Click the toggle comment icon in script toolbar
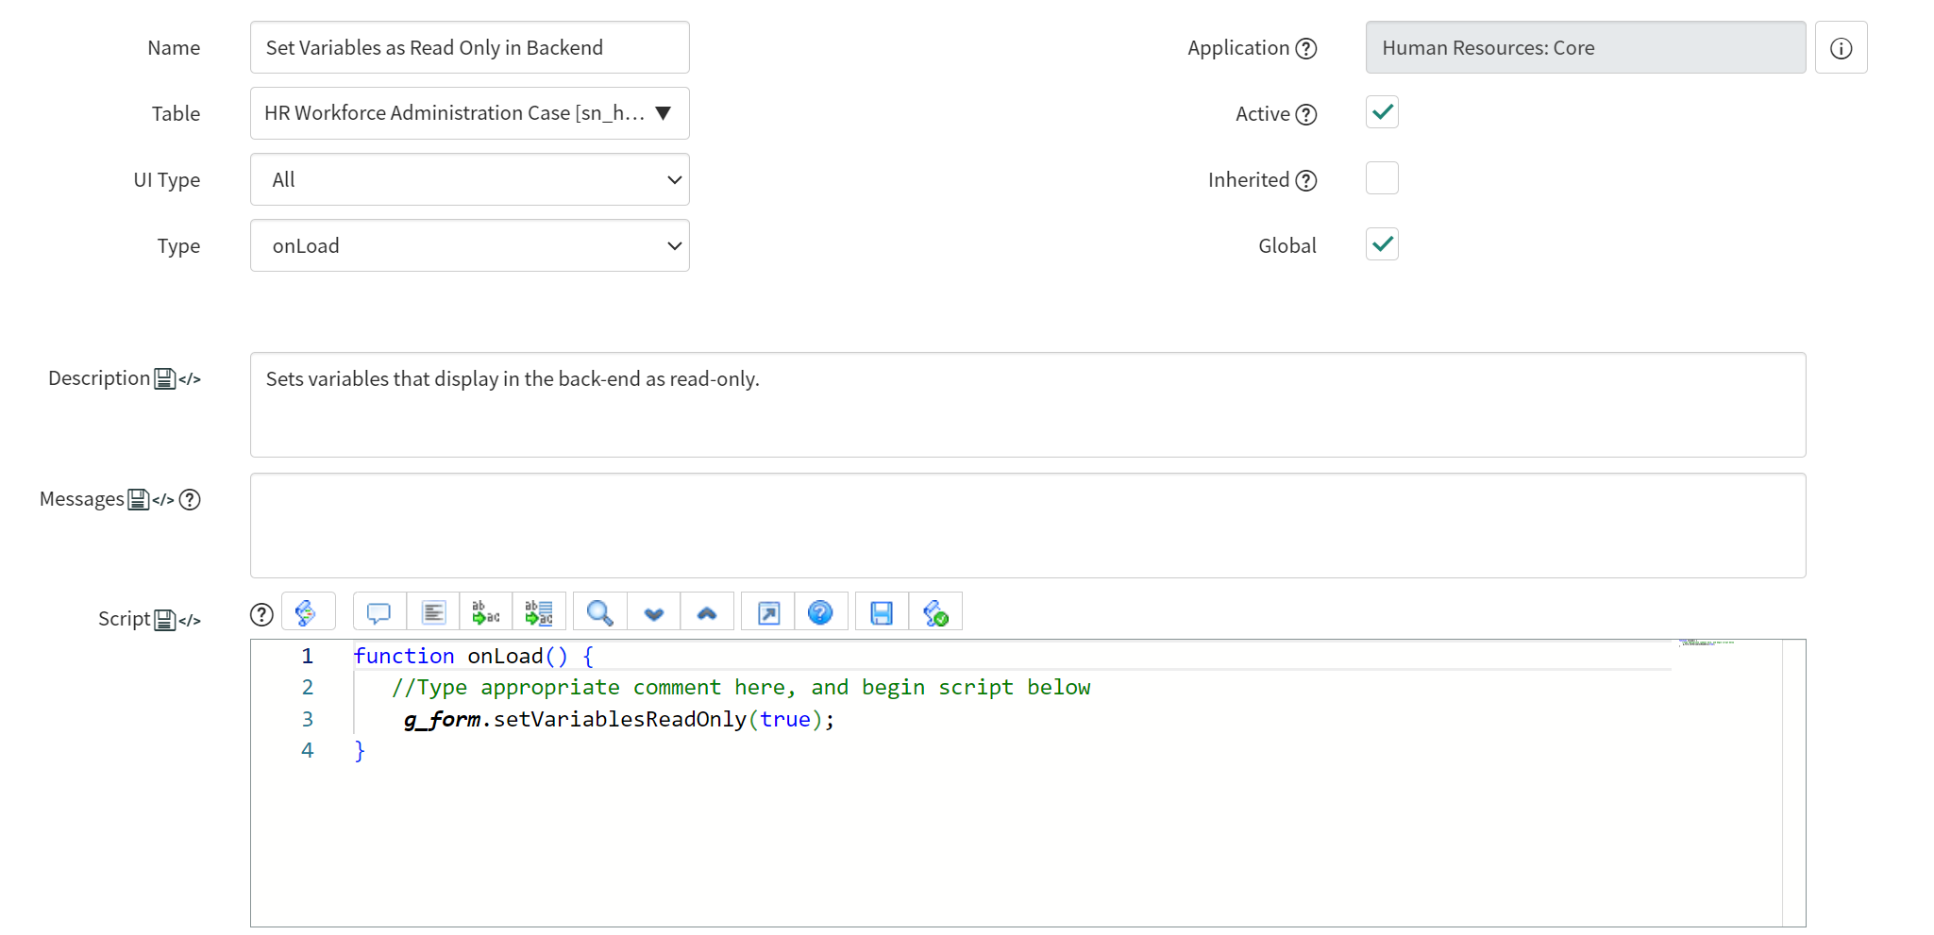This screenshot has width=1934, height=935. (379, 612)
